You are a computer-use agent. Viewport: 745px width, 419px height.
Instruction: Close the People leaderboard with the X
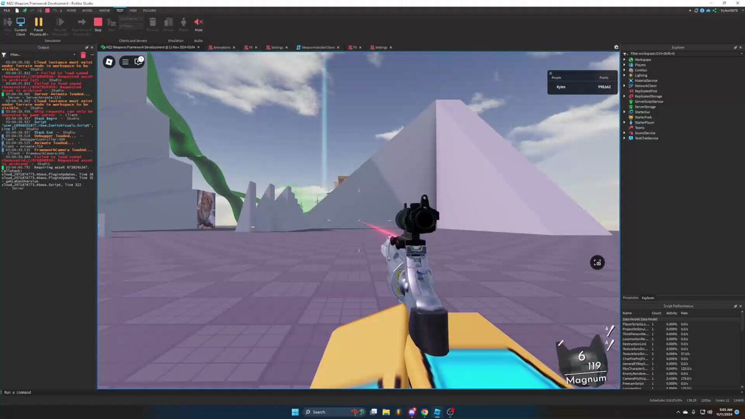(550, 73)
